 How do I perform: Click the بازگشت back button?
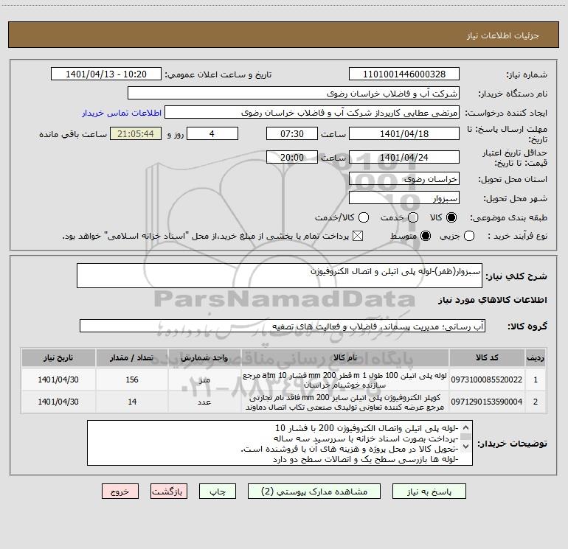tap(169, 492)
